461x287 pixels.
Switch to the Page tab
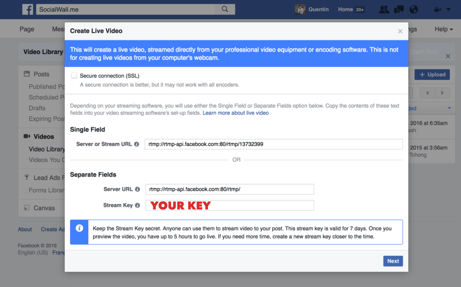click(x=27, y=29)
